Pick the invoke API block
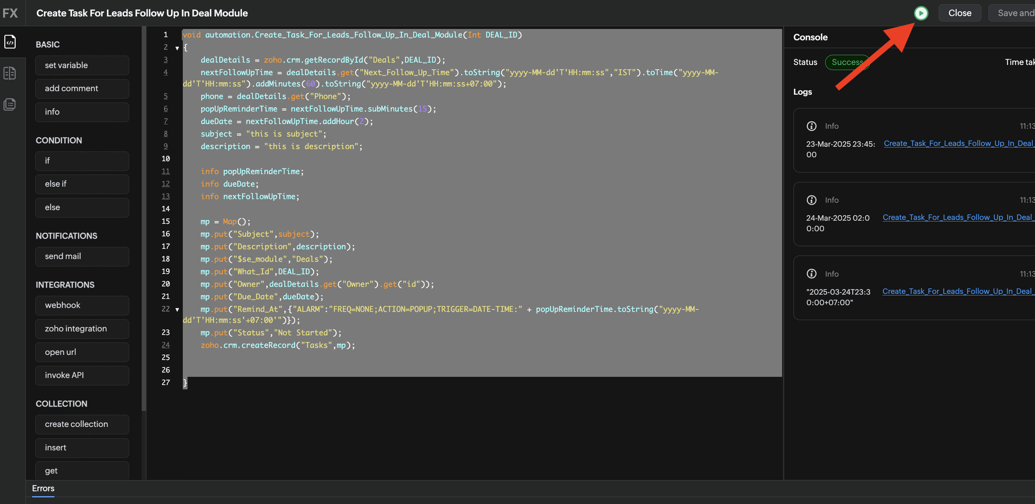The height and width of the screenshot is (504, 1035). click(82, 375)
